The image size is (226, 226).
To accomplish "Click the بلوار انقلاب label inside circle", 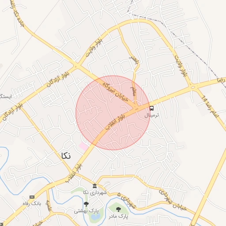I will [x=115, y=122].
